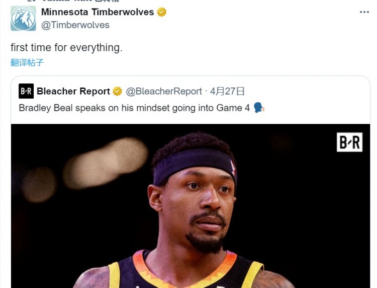This screenshot has height=288, width=377.
Task: Click the speaking head emoji in quoted tweet
Action: tap(259, 108)
